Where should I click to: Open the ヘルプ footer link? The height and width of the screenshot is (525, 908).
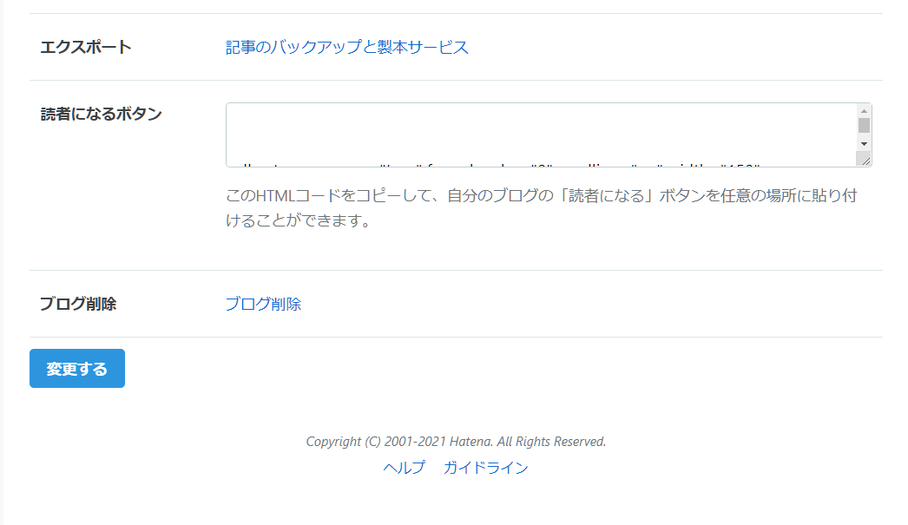[405, 468]
